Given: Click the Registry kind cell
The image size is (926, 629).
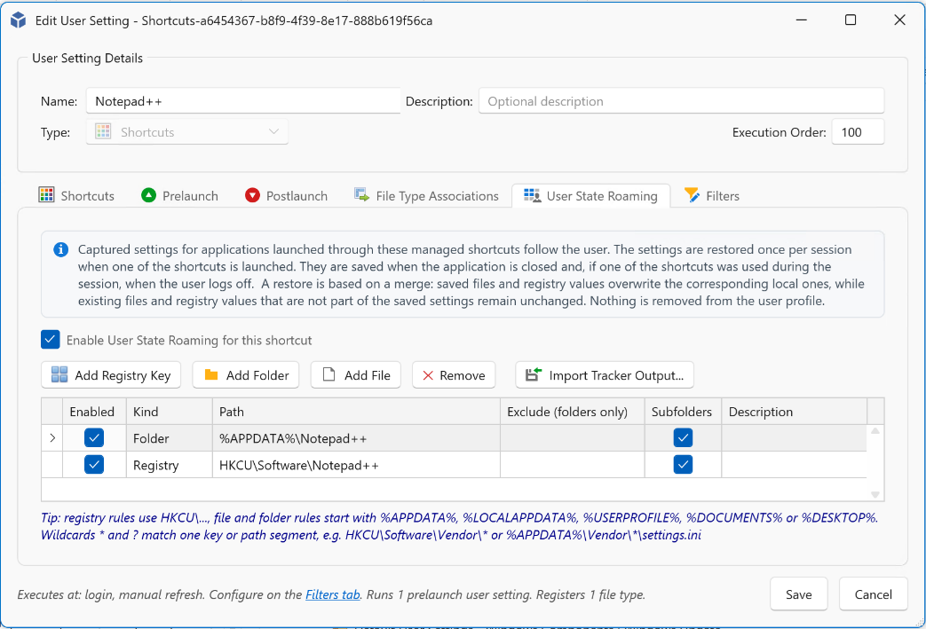Looking at the screenshot, I should click(x=170, y=464).
